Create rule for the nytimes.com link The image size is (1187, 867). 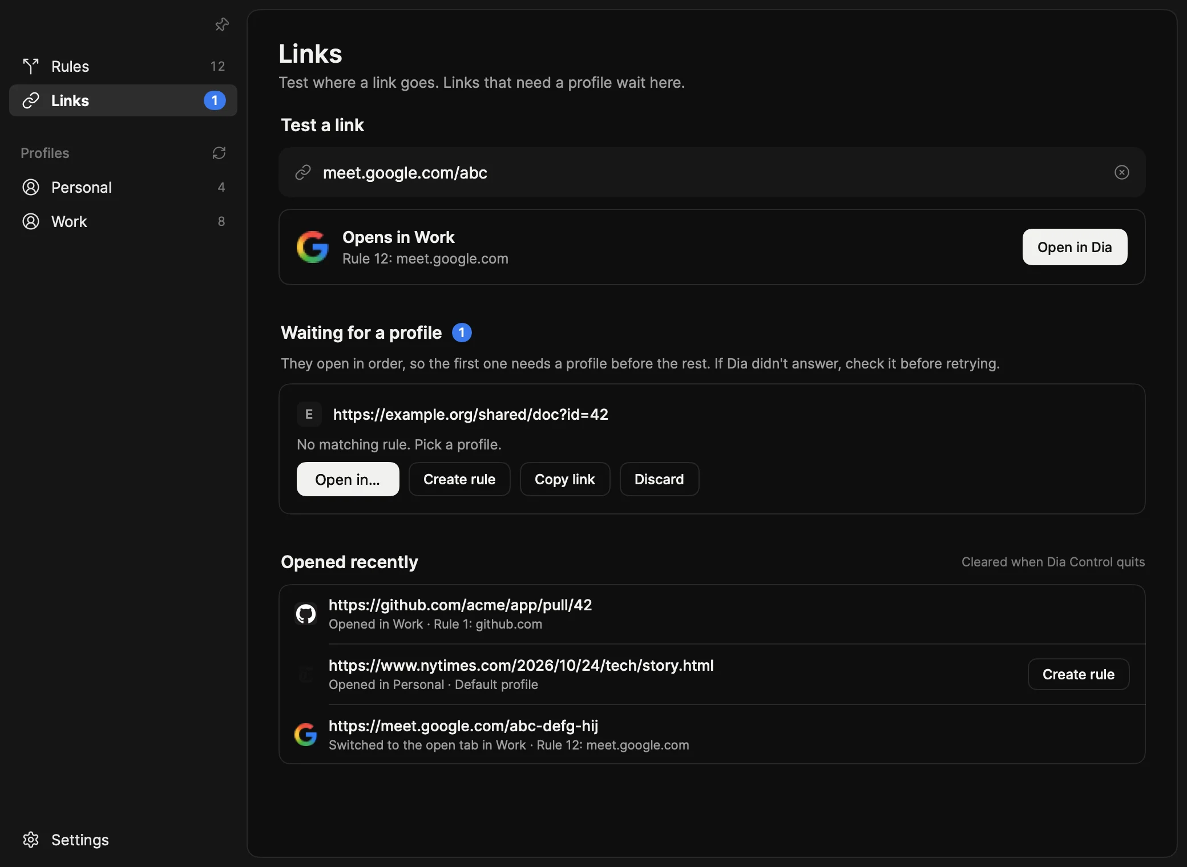tap(1079, 674)
